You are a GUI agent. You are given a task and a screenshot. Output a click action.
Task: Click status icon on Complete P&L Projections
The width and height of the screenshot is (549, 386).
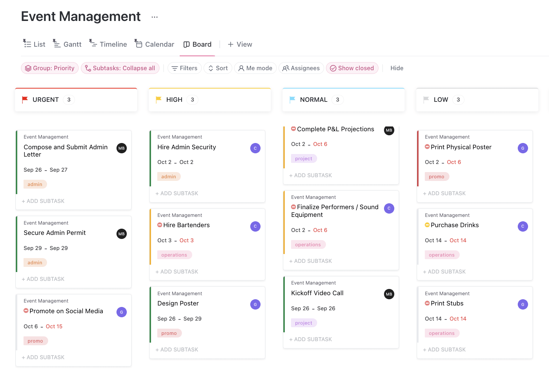(294, 129)
